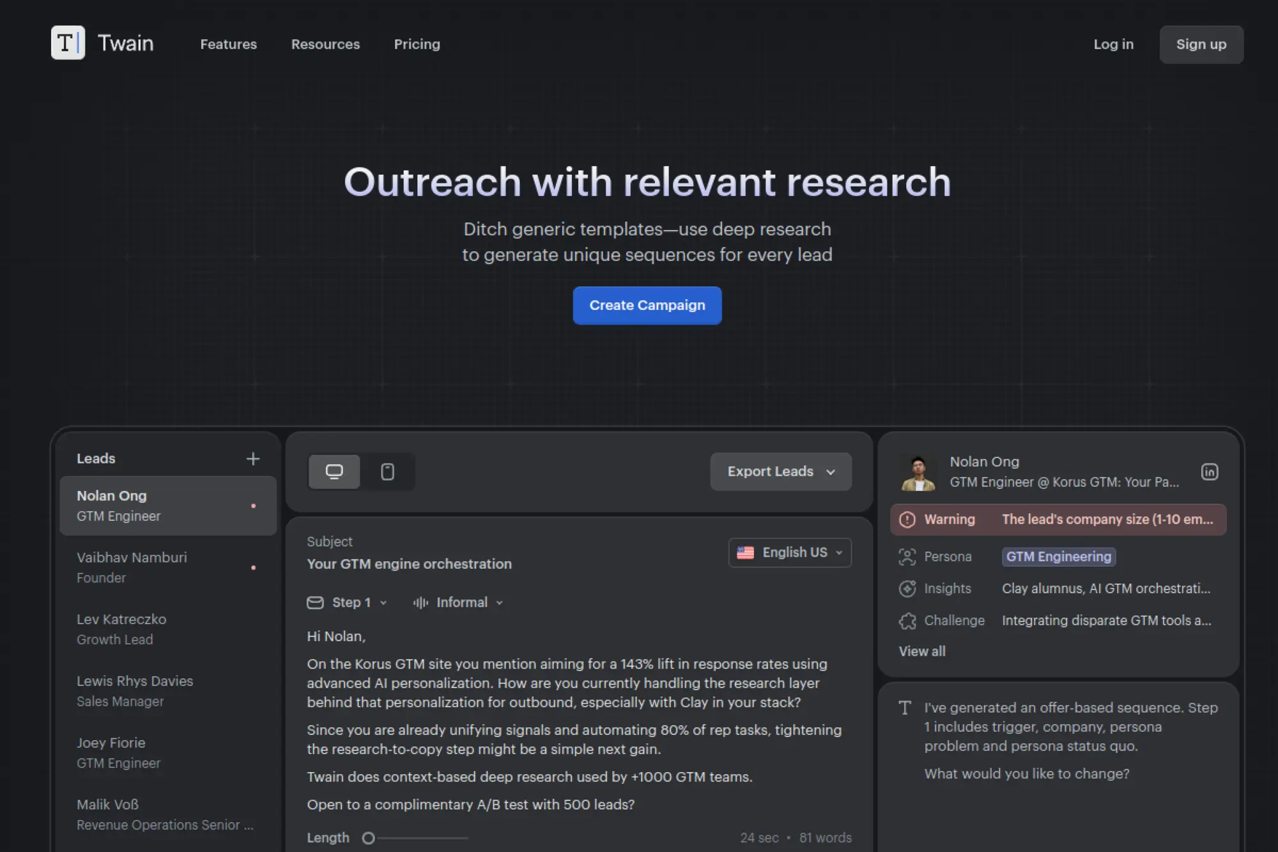This screenshot has width=1278, height=852.
Task: Click the Create Campaign button
Action: pyautogui.click(x=647, y=306)
